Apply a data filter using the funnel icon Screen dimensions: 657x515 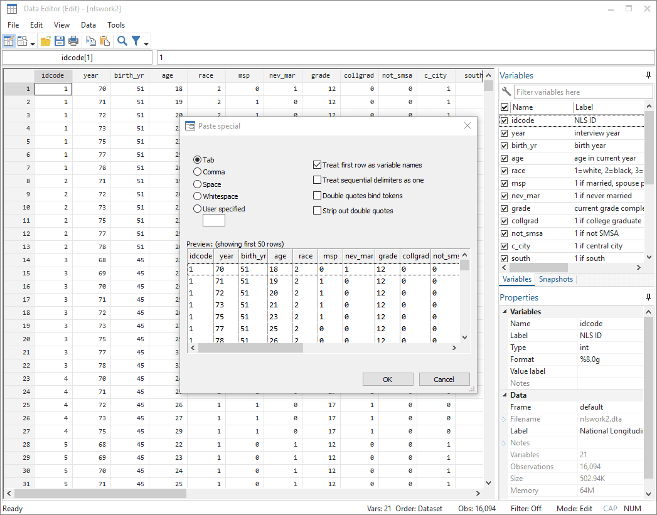134,40
